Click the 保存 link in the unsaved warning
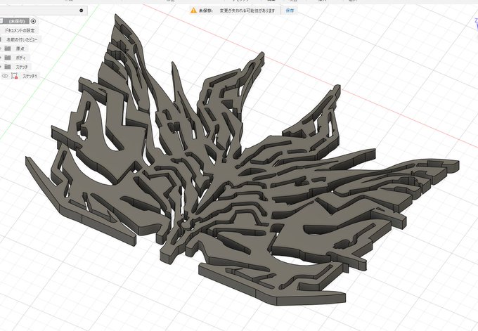478x331 pixels. [290, 11]
